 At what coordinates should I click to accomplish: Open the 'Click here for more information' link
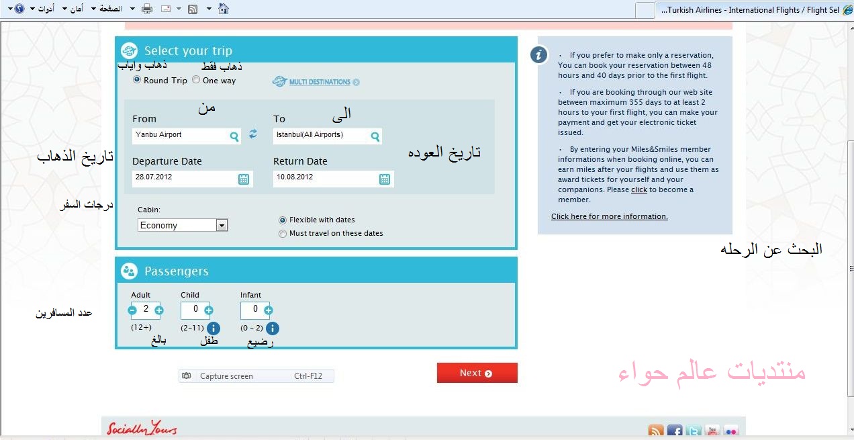[x=609, y=216]
